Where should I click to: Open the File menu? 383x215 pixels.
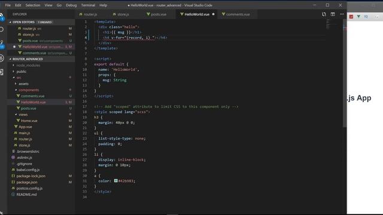pyautogui.click(x=8, y=5)
